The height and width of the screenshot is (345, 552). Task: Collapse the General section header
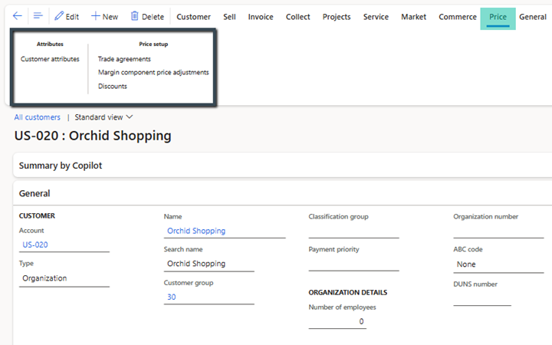coord(35,194)
